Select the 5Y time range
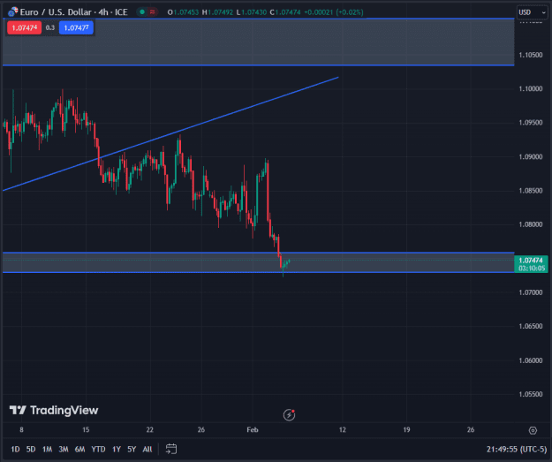 (132, 449)
